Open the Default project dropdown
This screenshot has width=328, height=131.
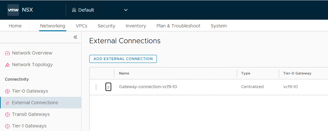coord(126,10)
